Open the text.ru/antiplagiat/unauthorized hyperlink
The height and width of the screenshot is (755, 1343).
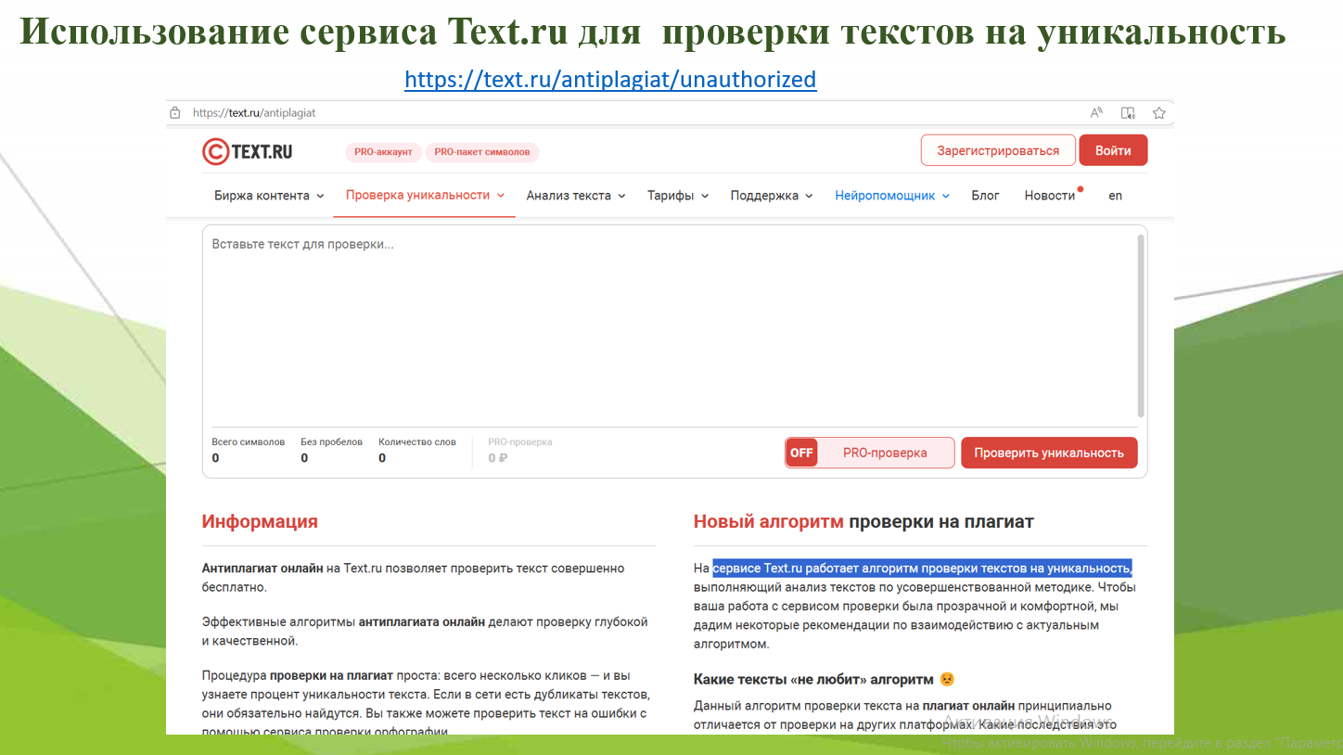point(610,80)
